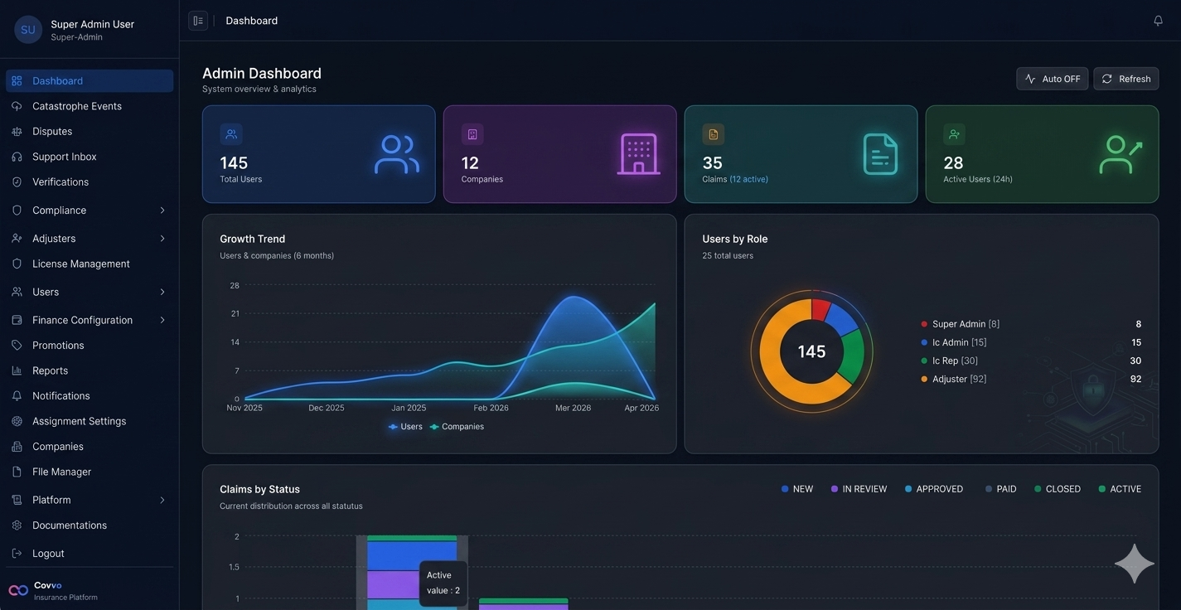Click the Total Users people icon
The image size is (1181, 610).
[x=396, y=154]
